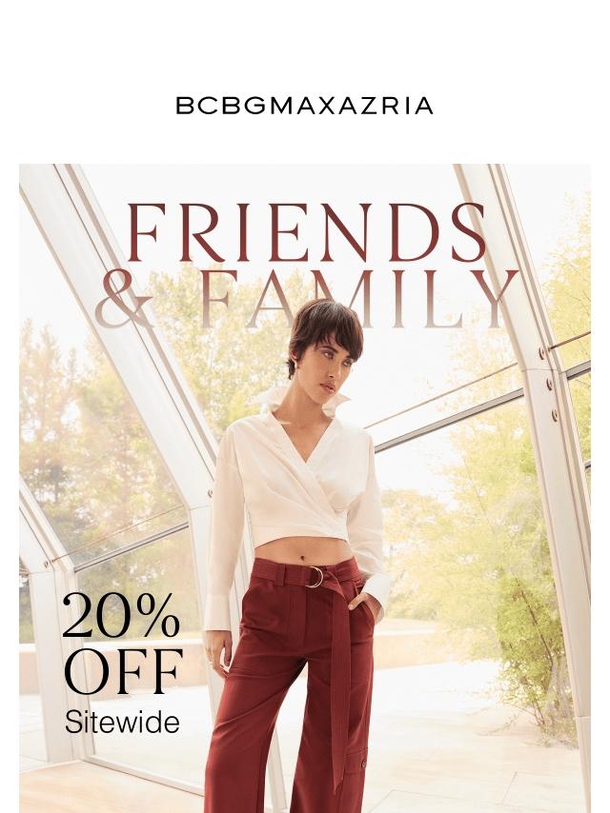Click the model's bare midriff

(x=303, y=550)
